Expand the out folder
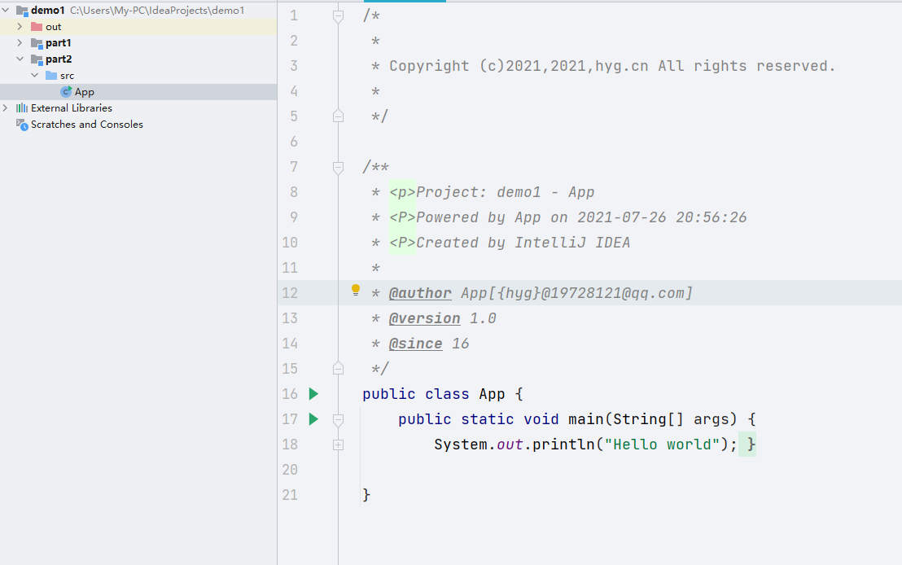The image size is (902, 565). [x=20, y=27]
